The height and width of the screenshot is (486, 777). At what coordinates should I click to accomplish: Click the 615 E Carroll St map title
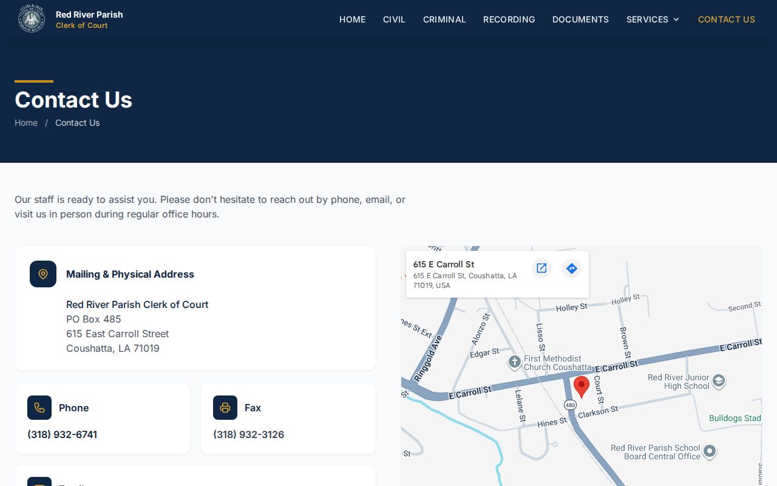[x=444, y=264]
